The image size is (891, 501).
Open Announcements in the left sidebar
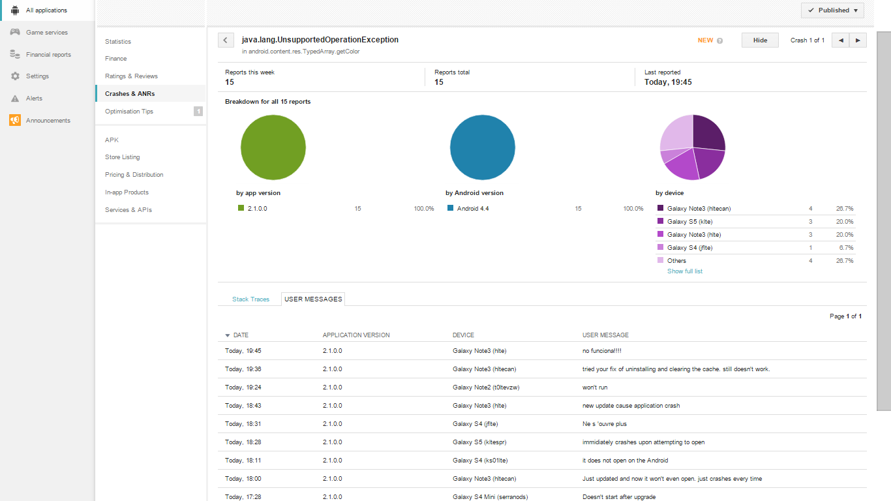coord(48,121)
